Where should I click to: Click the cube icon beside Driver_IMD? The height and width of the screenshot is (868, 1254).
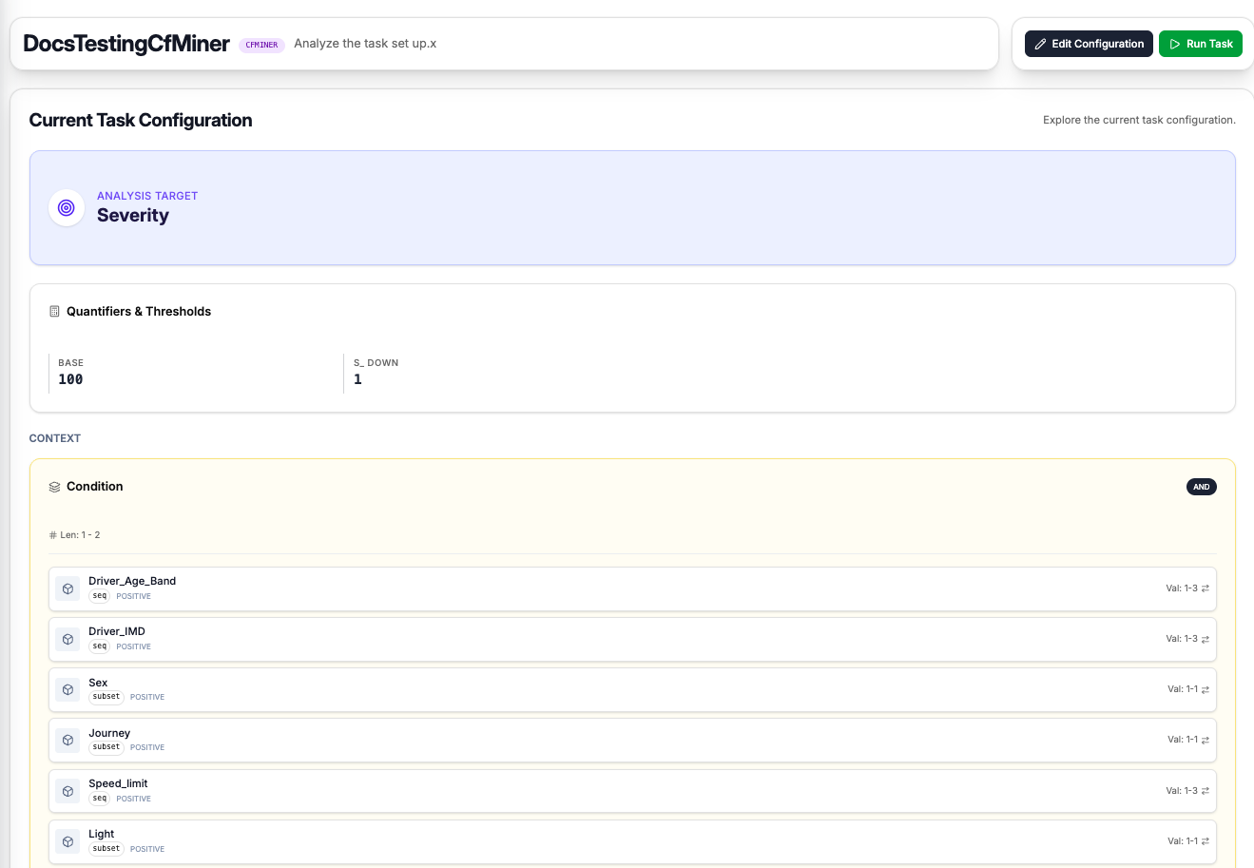click(x=68, y=640)
